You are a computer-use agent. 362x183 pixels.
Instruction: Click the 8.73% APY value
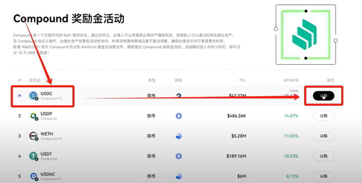tap(292, 176)
